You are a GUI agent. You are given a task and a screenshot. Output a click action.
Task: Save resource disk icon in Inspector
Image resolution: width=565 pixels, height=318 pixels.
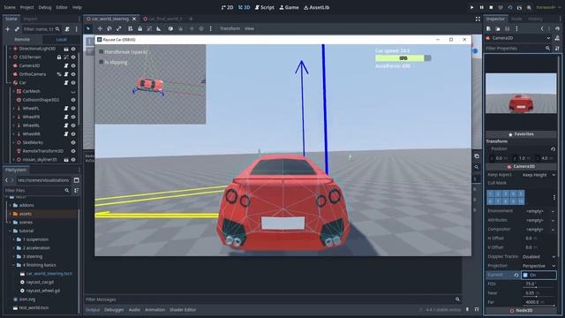pos(507,28)
